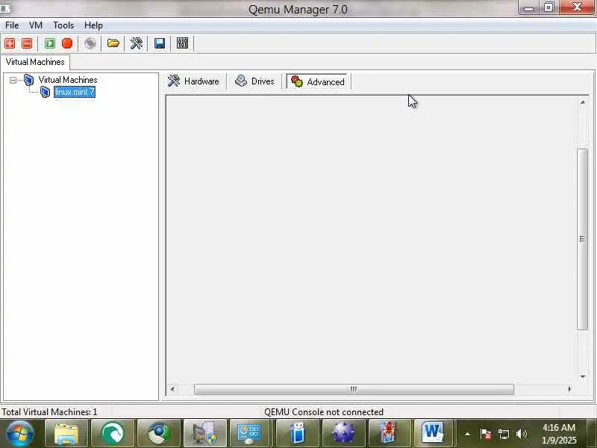Click the linux mint 7 monitor icon
Screen dimensions: 597x448
coord(46,92)
